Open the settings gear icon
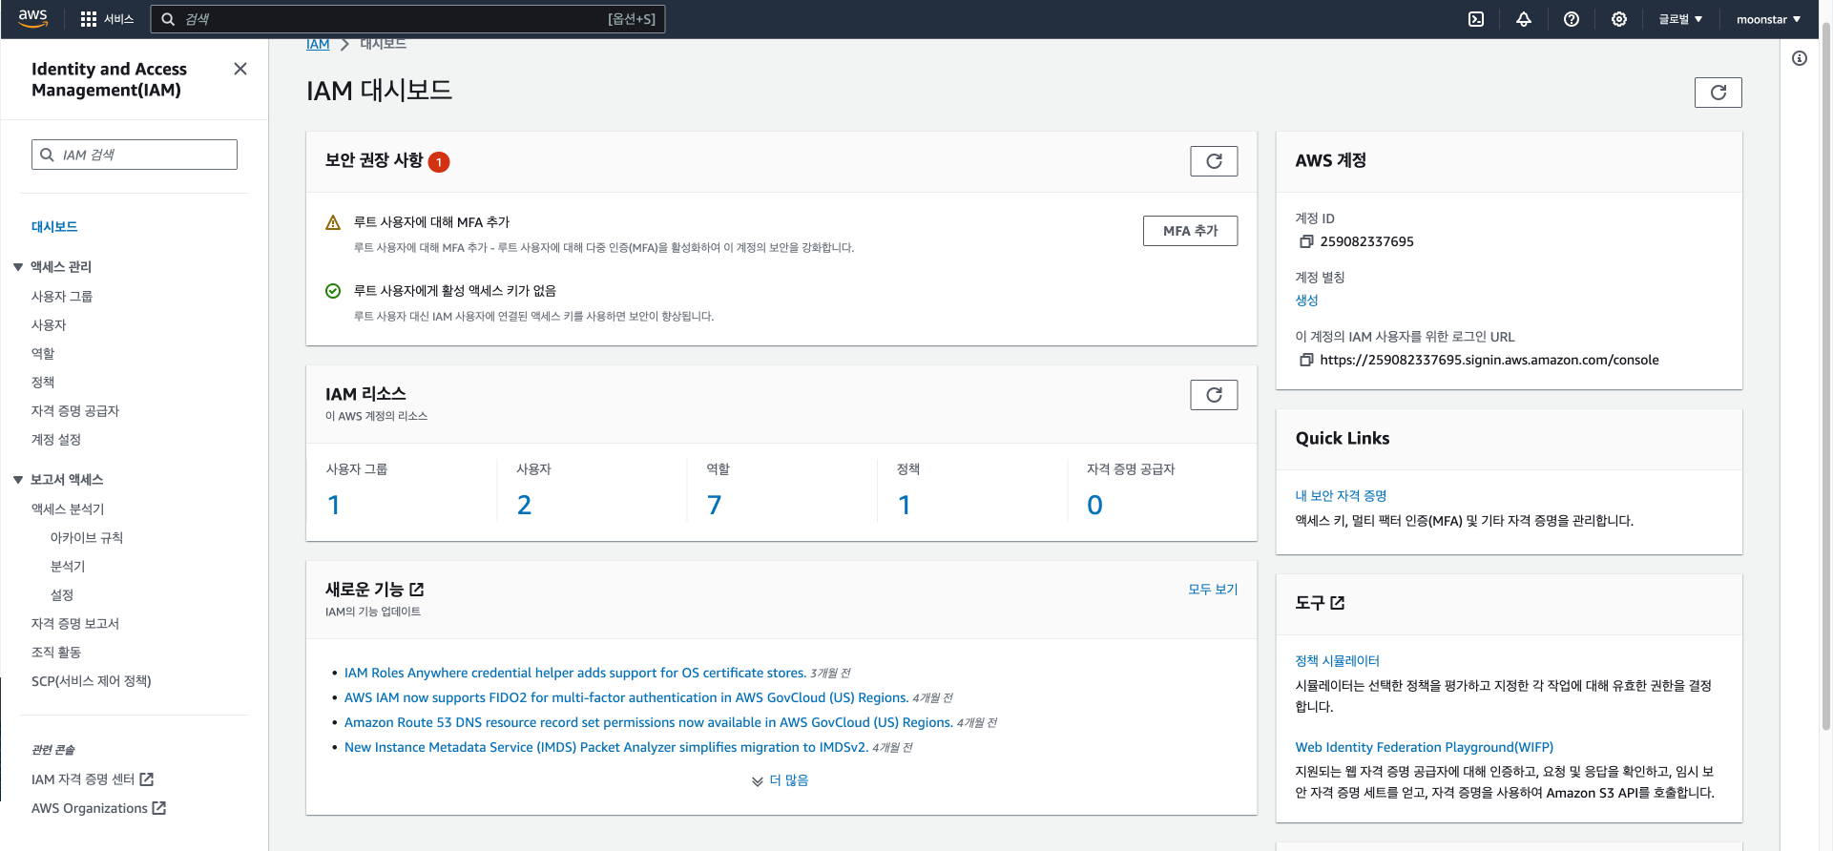1833x851 pixels. click(x=1619, y=19)
